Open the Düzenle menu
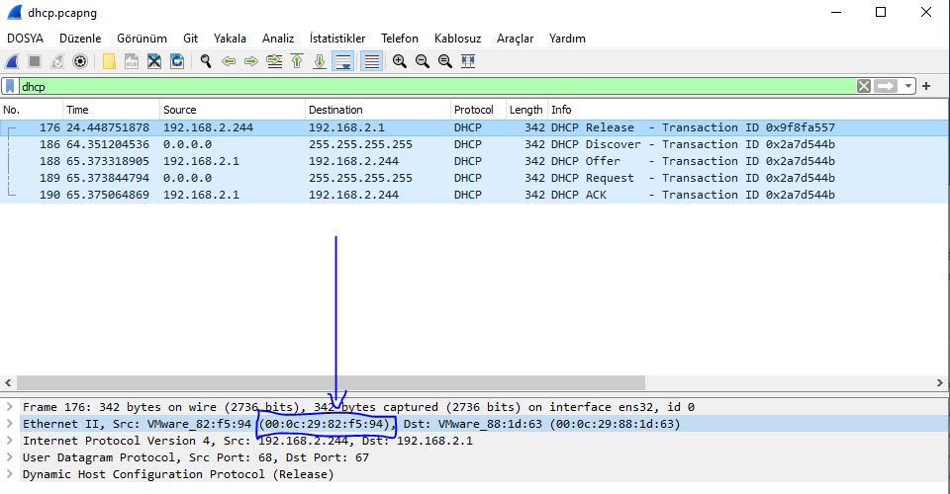Screen dimensions: 950x494 click(x=80, y=39)
